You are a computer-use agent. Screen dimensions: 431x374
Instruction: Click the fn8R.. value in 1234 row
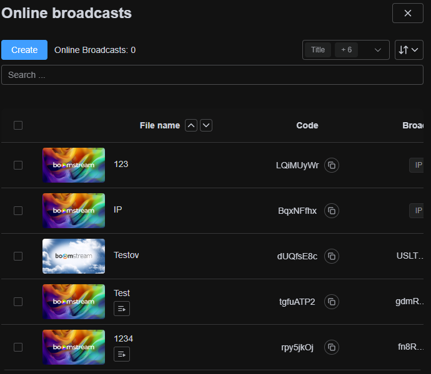coord(410,347)
